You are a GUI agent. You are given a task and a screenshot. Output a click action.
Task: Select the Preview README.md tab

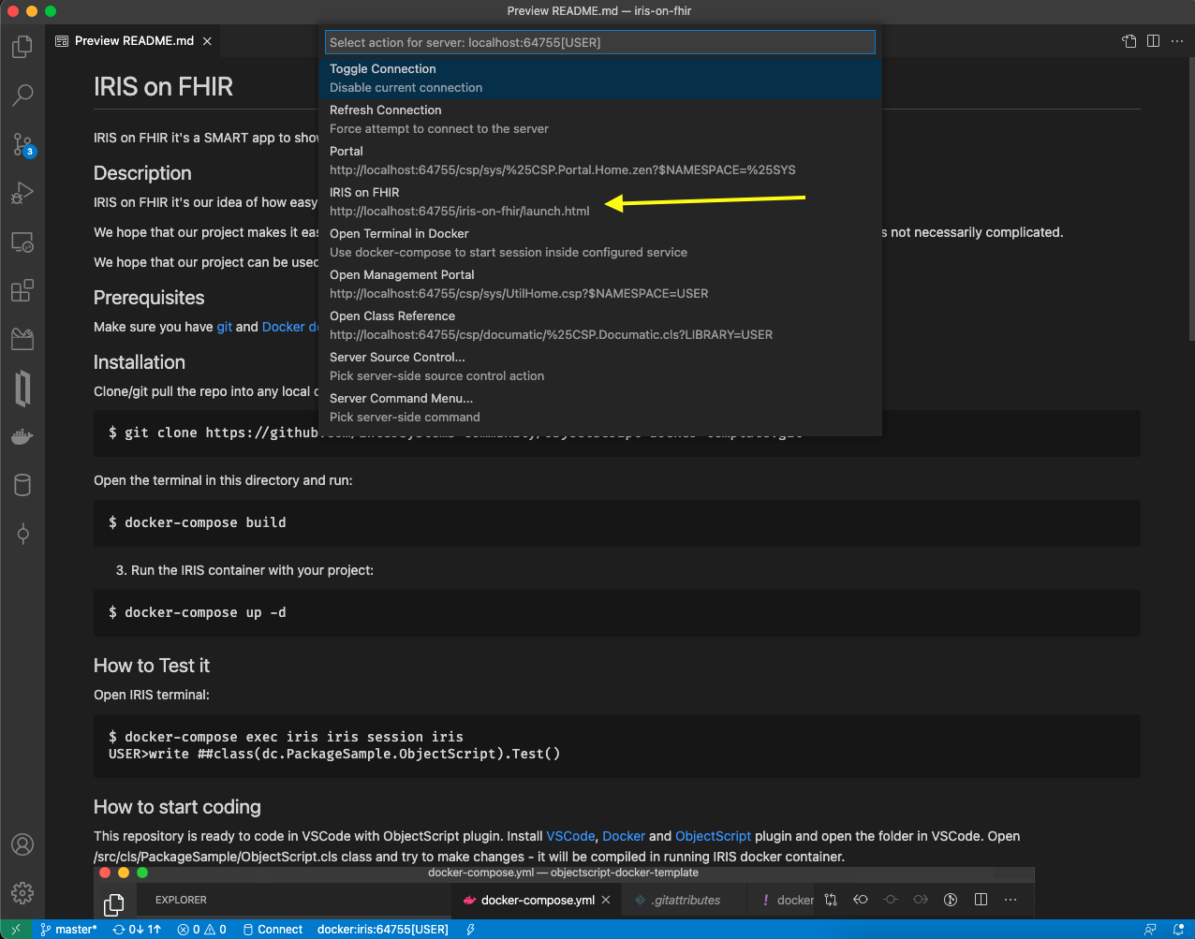[134, 41]
